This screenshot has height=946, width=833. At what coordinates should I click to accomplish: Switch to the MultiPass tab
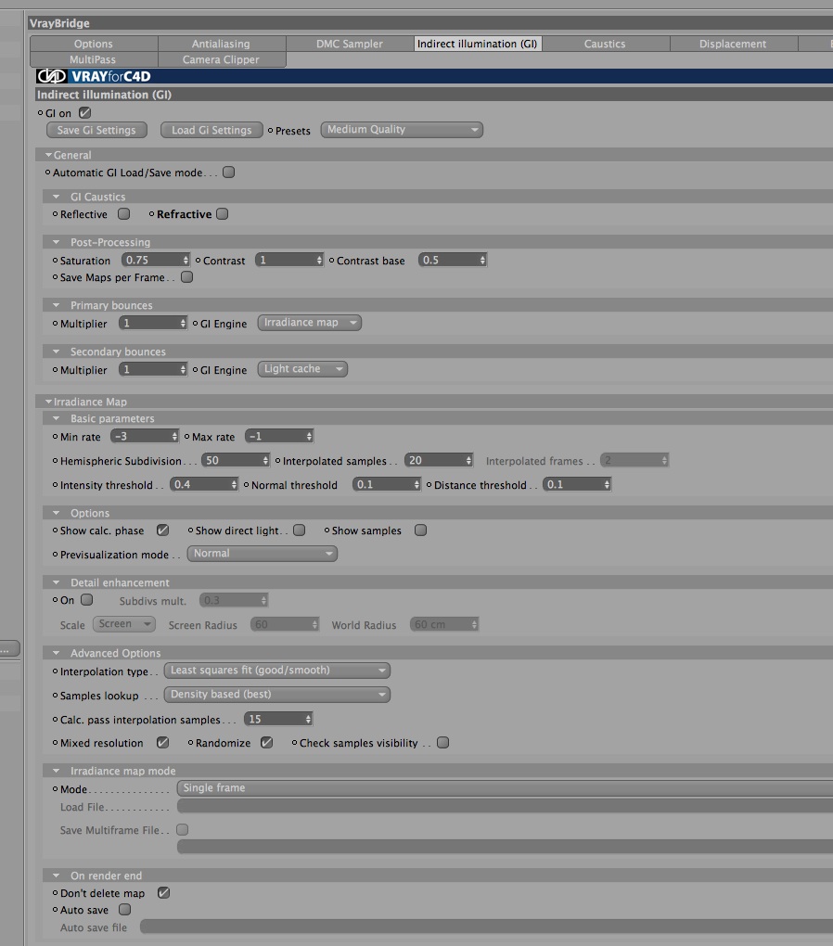tap(94, 59)
